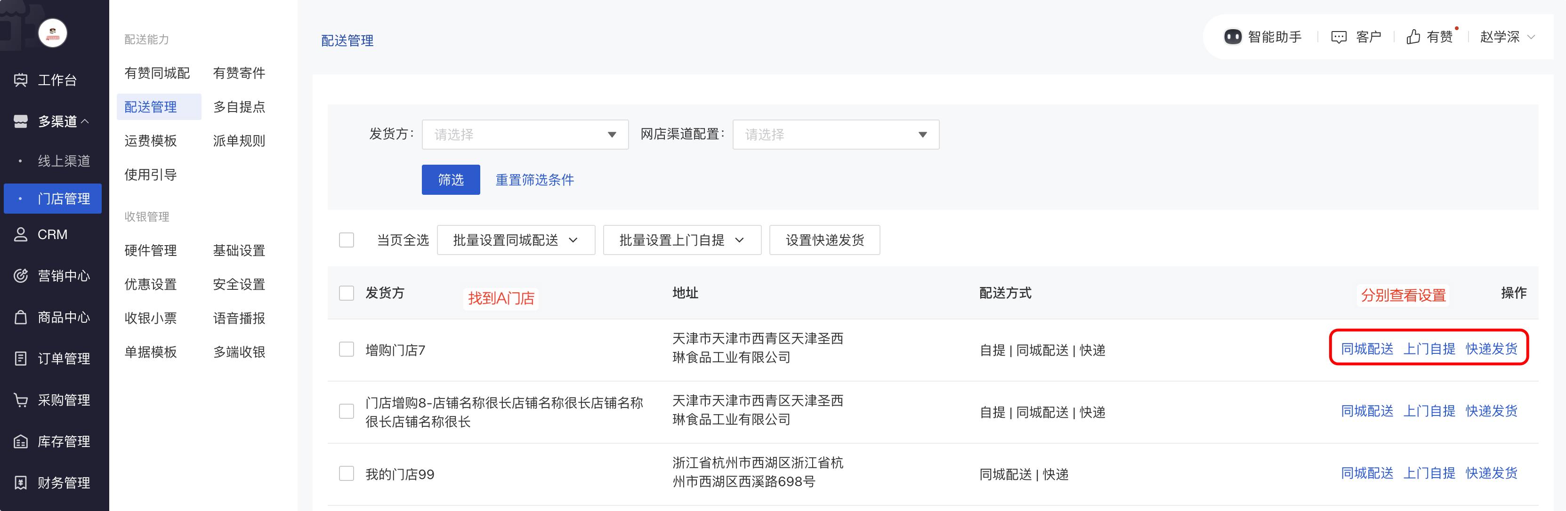1566x511 pixels.
Task: Open 商品中心 shopping bag icon
Action: pos(21,317)
